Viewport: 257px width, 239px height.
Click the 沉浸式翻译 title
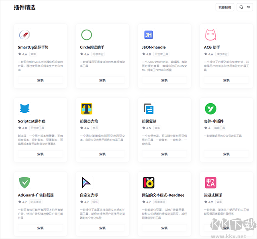(x=213, y=195)
